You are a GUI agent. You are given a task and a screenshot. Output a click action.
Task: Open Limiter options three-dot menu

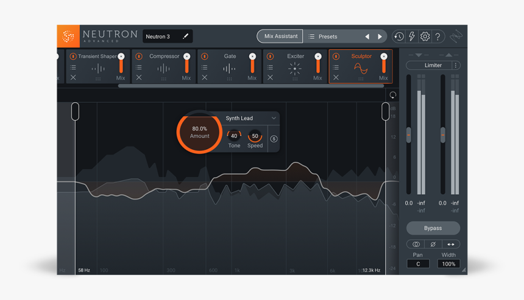(x=456, y=65)
